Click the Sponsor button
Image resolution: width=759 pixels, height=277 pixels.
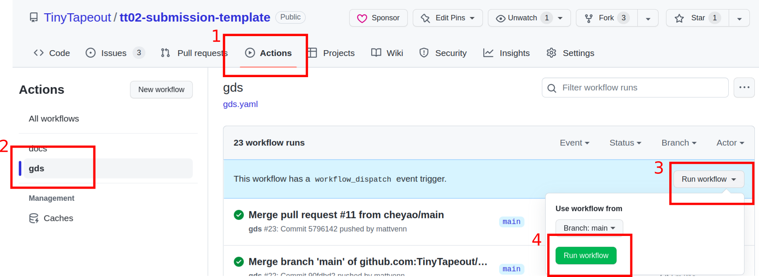[x=378, y=18]
